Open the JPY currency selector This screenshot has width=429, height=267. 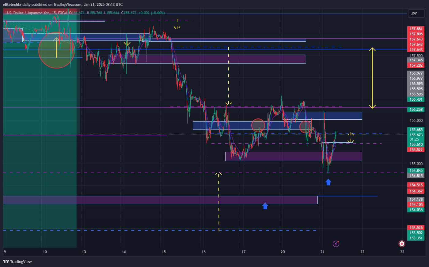pyautogui.click(x=416, y=14)
